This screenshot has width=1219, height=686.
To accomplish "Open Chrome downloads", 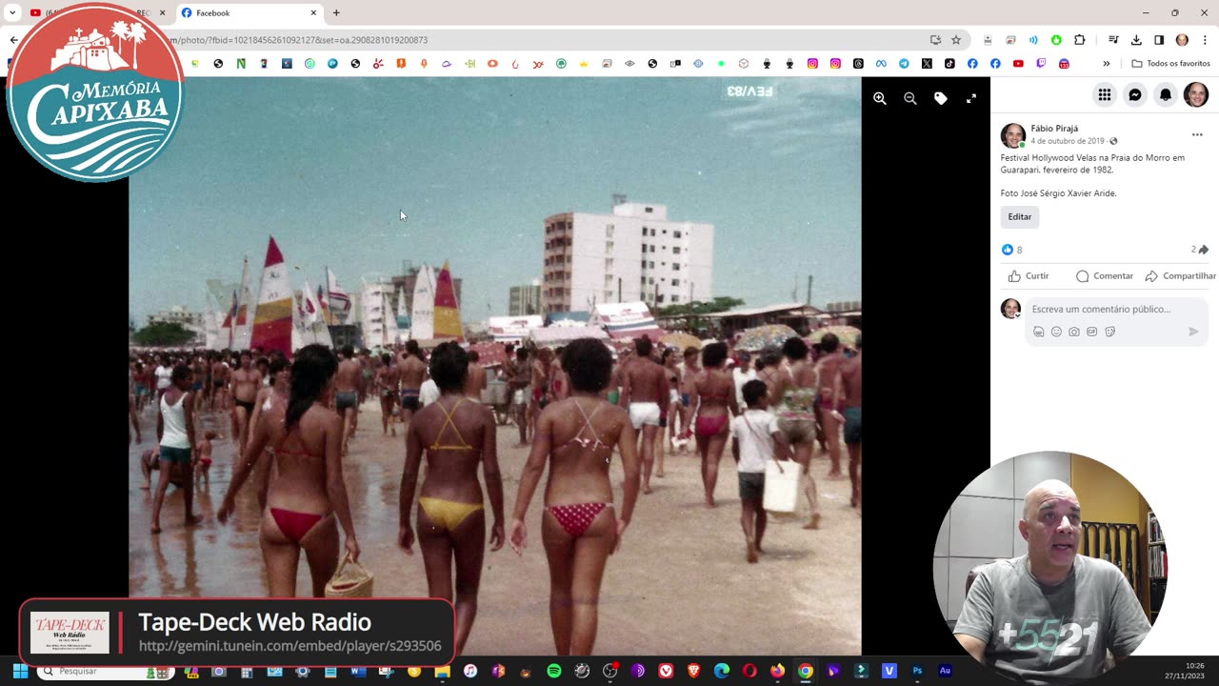I will [1136, 40].
